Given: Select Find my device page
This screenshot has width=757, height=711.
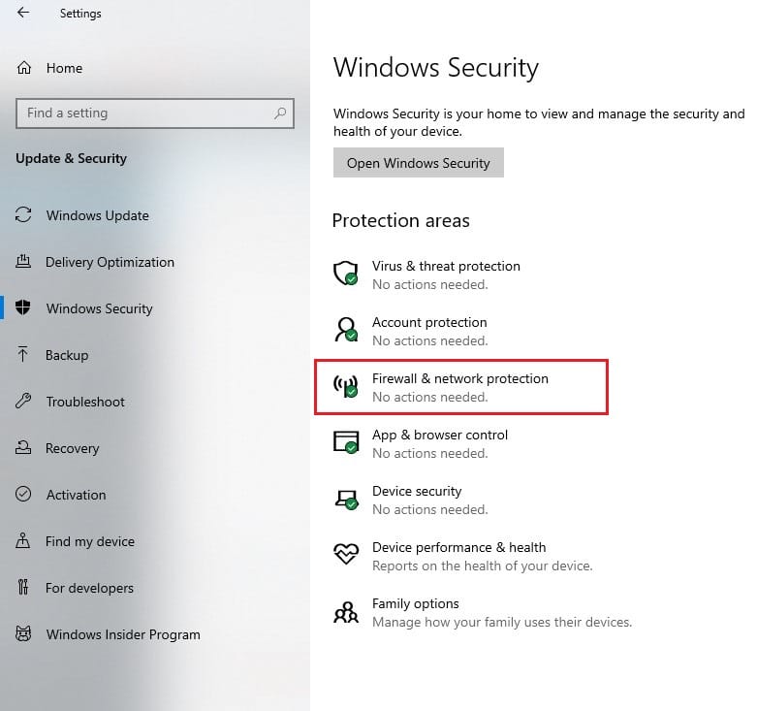Looking at the screenshot, I should (154, 541).
